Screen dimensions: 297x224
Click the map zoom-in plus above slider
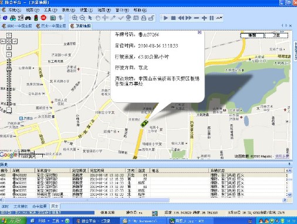(x=9, y=55)
